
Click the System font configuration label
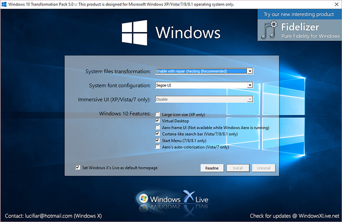coord(120,85)
